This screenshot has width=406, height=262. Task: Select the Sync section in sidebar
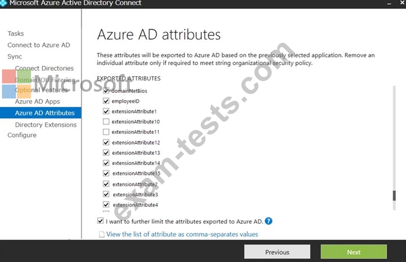tap(15, 57)
